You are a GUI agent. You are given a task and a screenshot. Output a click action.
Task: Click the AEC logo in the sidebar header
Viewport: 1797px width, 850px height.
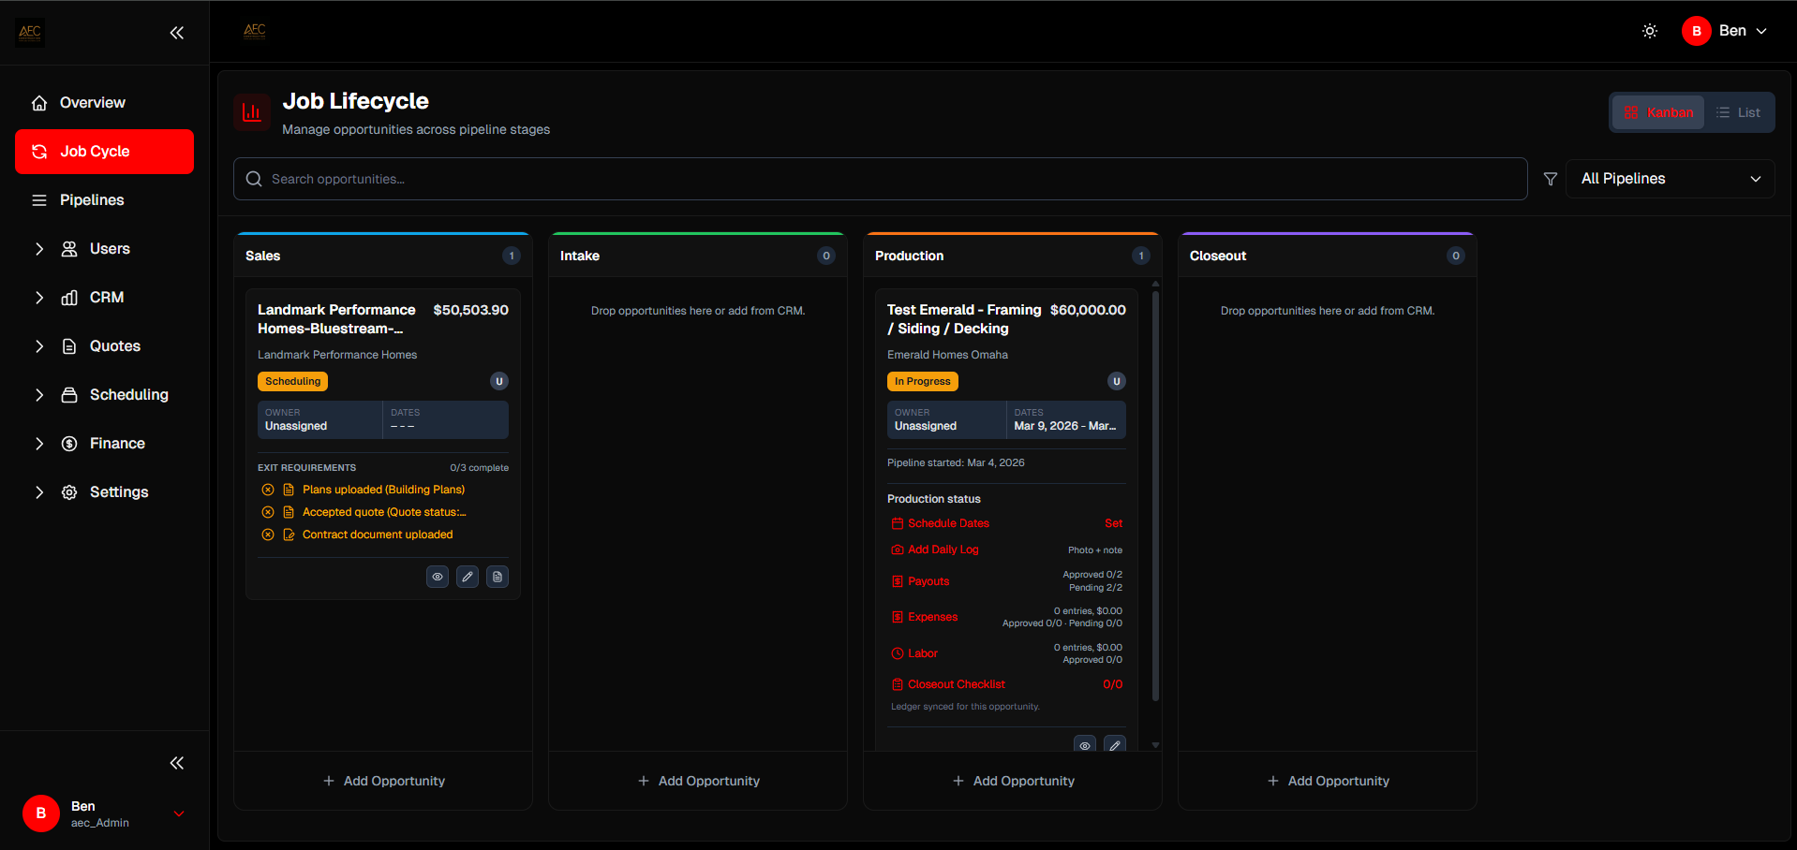coord(30,32)
